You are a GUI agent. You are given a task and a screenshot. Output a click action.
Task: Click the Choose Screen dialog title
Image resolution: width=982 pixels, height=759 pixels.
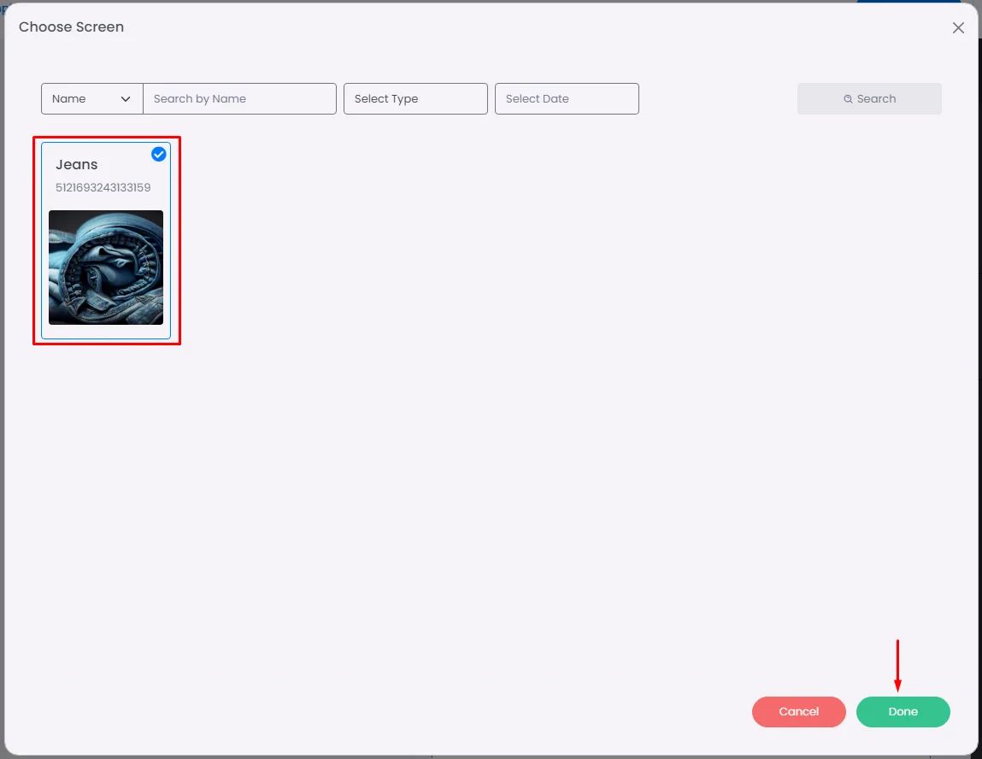(72, 27)
